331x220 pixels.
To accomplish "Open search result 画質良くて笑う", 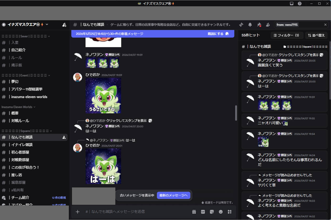I will (285, 60).
